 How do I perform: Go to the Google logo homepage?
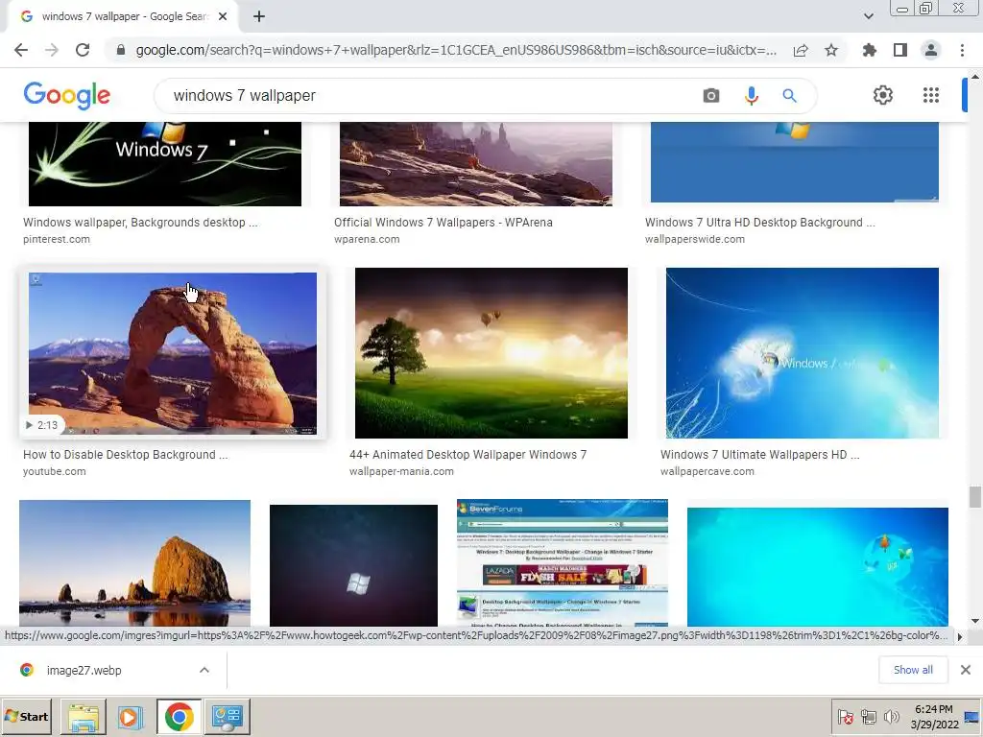coord(67,95)
